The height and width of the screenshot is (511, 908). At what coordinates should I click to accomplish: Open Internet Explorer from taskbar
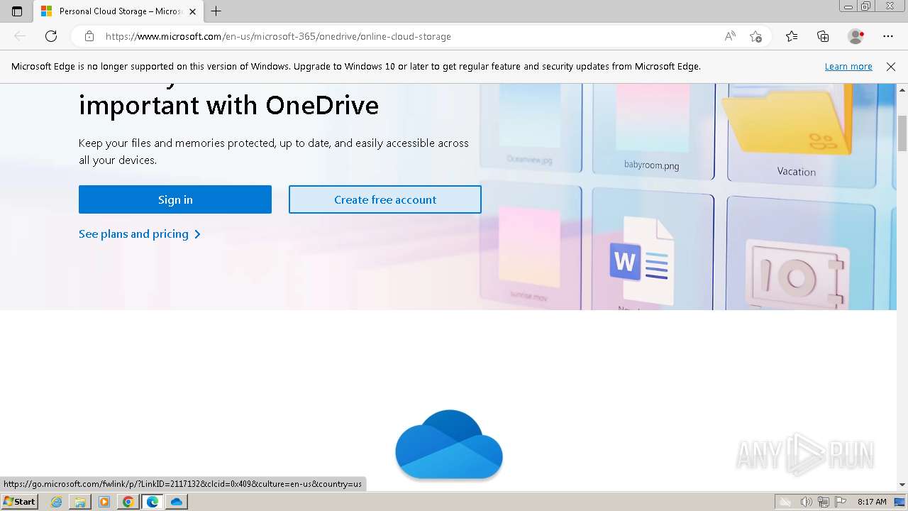pos(56,502)
